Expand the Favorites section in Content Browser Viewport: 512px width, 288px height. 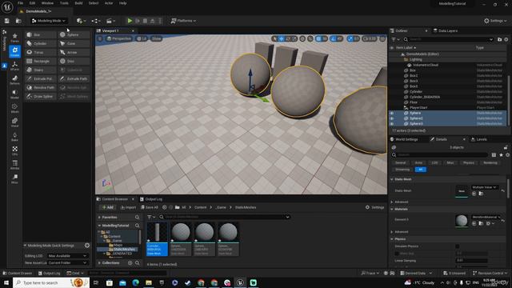point(99,217)
